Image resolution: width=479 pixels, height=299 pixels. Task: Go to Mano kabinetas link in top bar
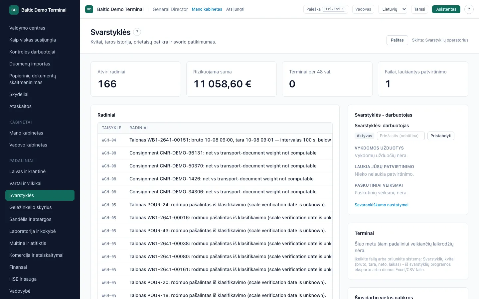(x=207, y=9)
